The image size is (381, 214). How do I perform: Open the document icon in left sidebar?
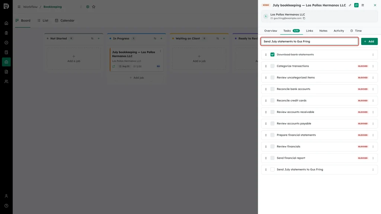6,72
